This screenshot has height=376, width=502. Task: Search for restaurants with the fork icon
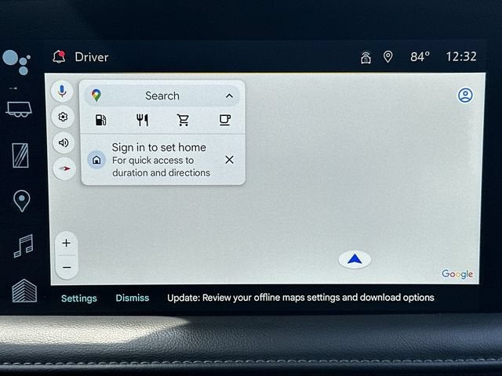(x=142, y=120)
